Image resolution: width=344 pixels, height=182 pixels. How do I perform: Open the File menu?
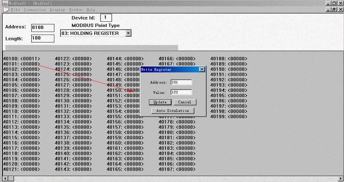coord(16,10)
